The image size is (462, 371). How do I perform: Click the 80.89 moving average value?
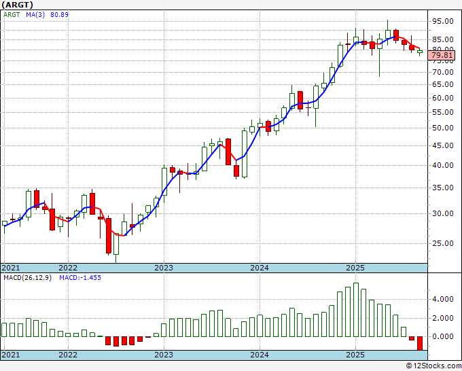point(59,15)
